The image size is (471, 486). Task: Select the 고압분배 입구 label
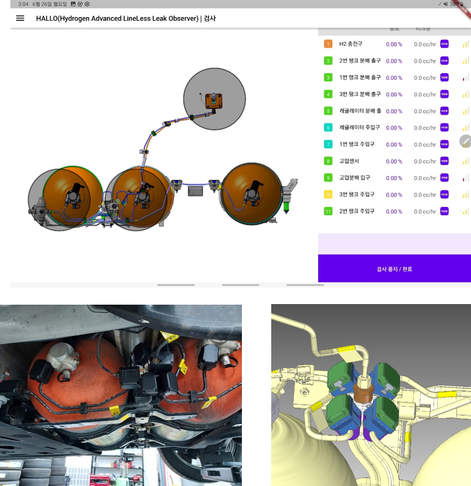coord(354,177)
